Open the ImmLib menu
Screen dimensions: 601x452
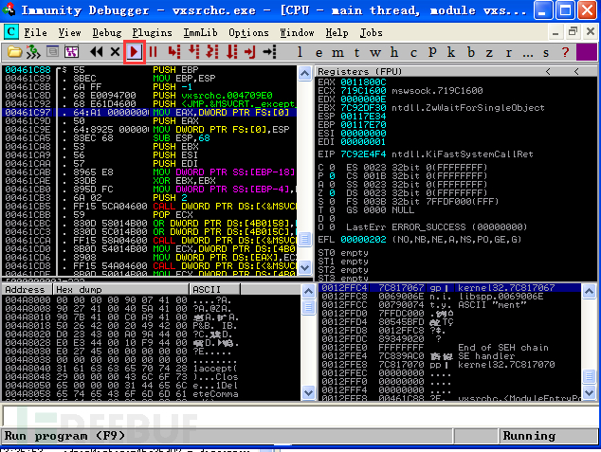point(200,32)
